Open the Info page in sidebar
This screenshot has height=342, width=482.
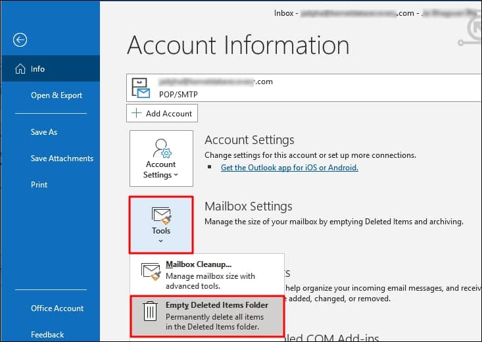pyautogui.click(x=51, y=68)
